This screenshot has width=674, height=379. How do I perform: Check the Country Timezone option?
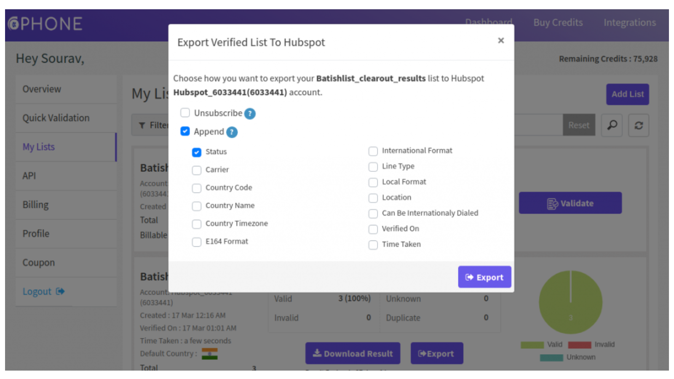197,224
